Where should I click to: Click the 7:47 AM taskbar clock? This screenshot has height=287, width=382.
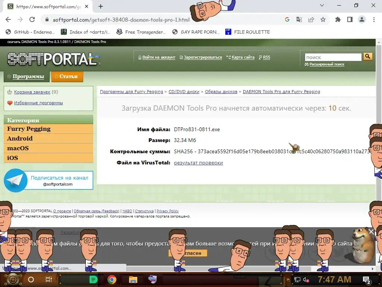point(334,280)
